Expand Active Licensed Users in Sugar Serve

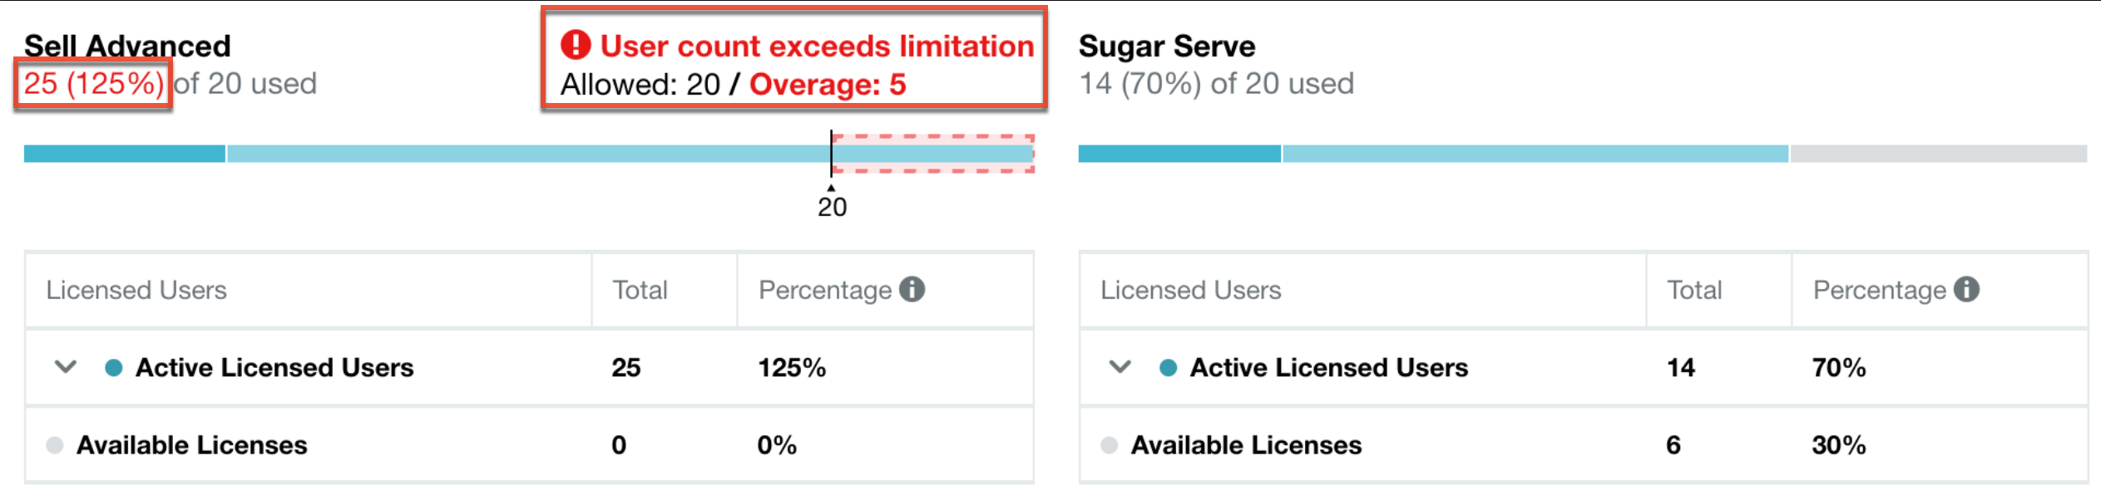pyautogui.click(x=1120, y=367)
